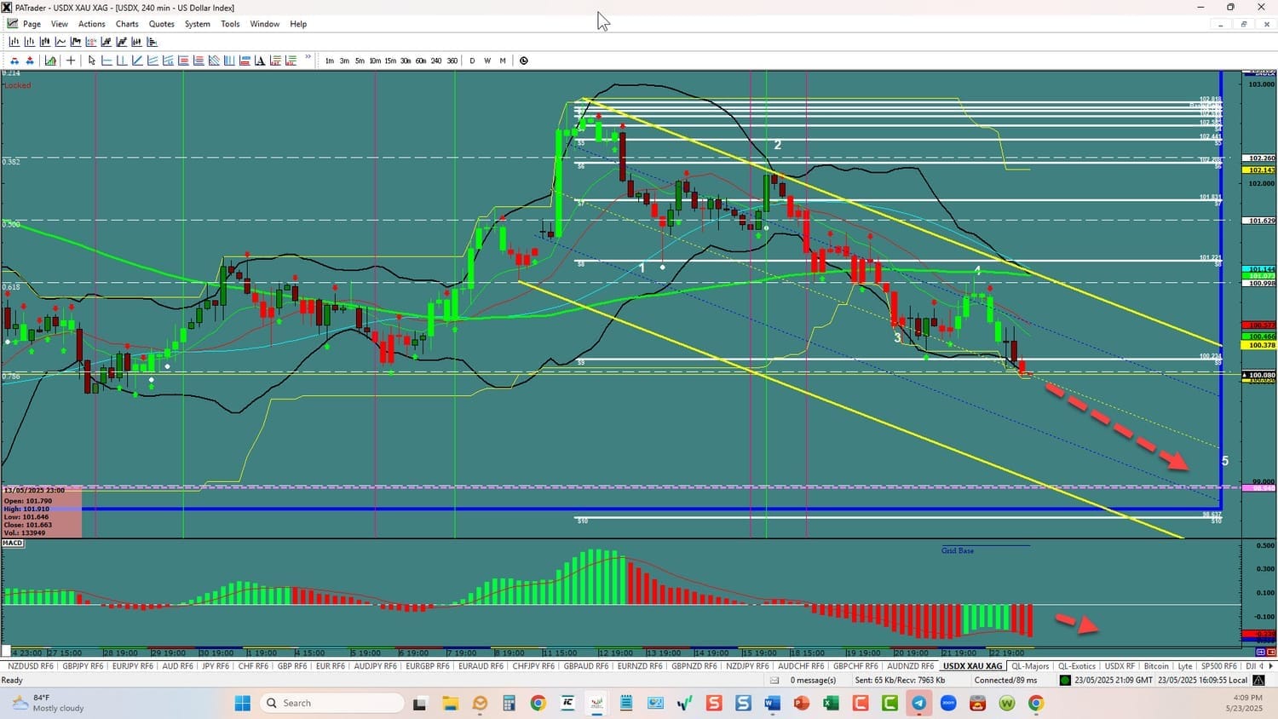Toggle the 60m timeframe button
The height and width of the screenshot is (719, 1278).
(x=421, y=60)
